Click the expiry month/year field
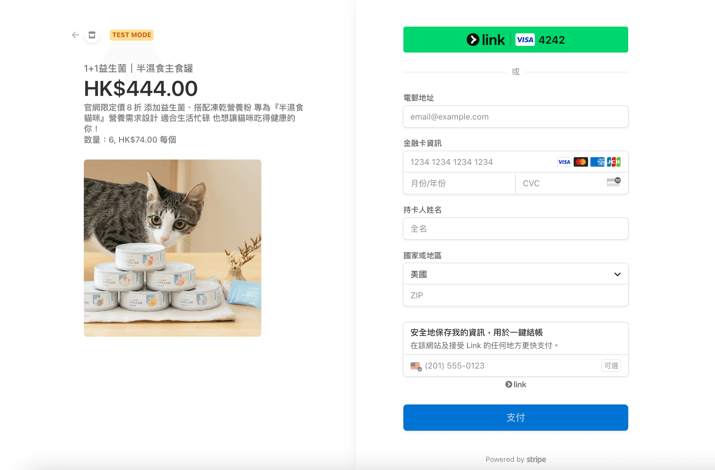The image size is (715, 470). tap(459, 183)
